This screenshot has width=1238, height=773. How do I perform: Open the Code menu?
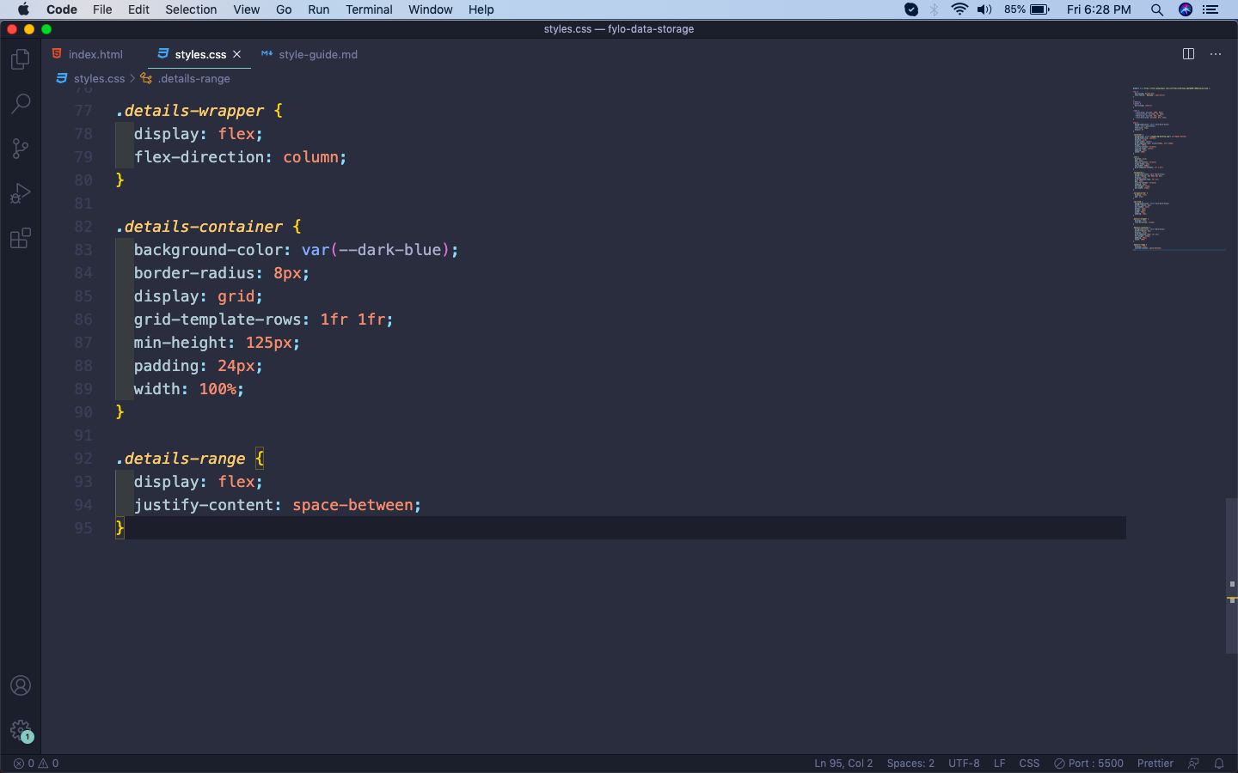pyautogui.click(x=62, y=9)
